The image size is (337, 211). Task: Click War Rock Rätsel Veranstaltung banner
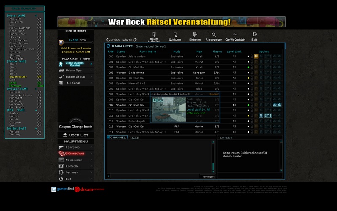(171, 22)
